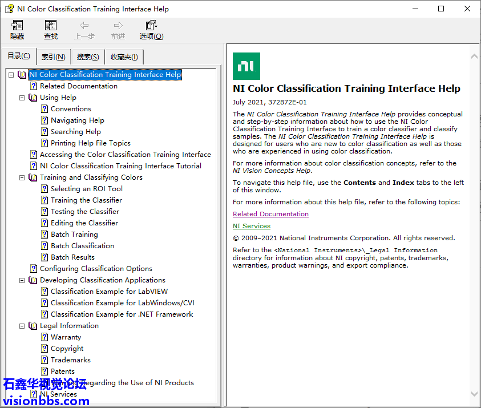
Task: Collapse the Using Help tree node
Action: [22, 98]
